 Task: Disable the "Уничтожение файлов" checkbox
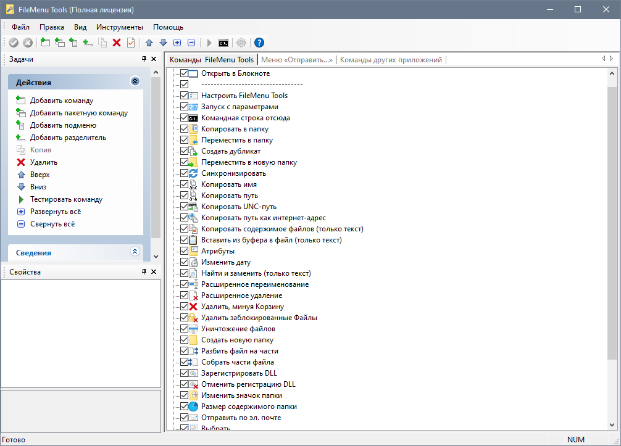point(184,329)
